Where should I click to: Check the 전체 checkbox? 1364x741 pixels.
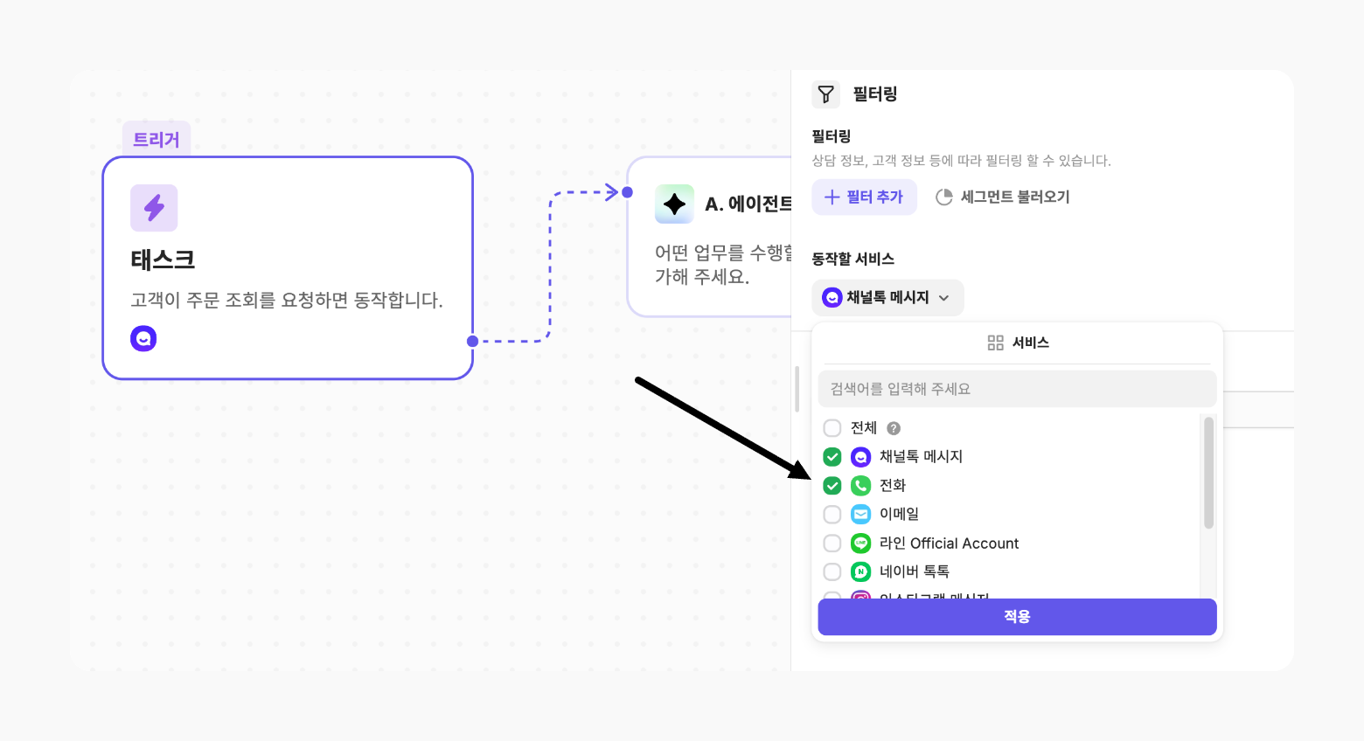[832, 428]
